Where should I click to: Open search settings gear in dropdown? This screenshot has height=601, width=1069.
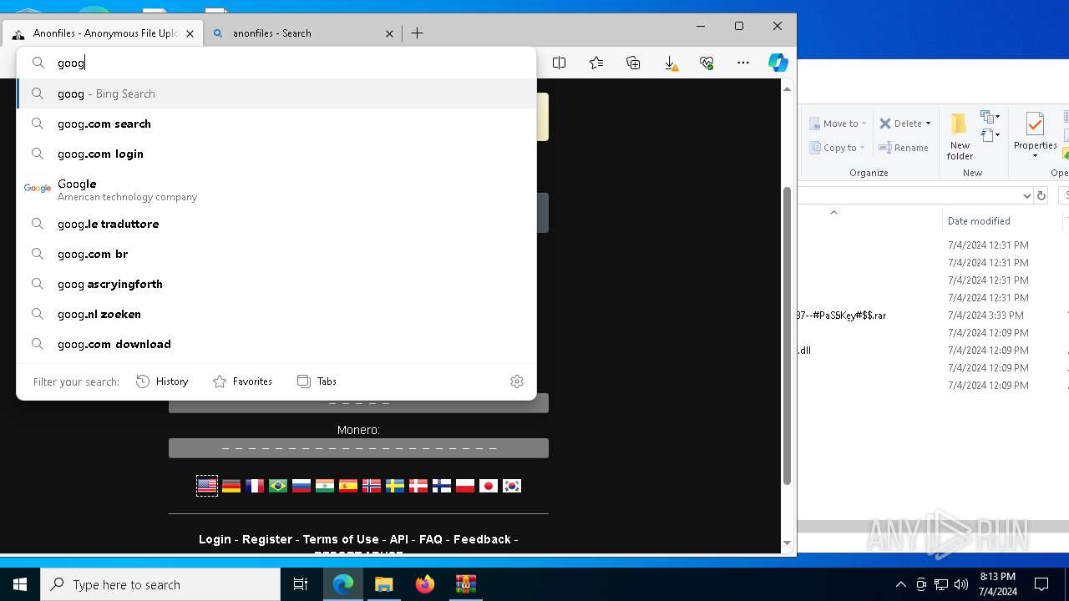517,381
